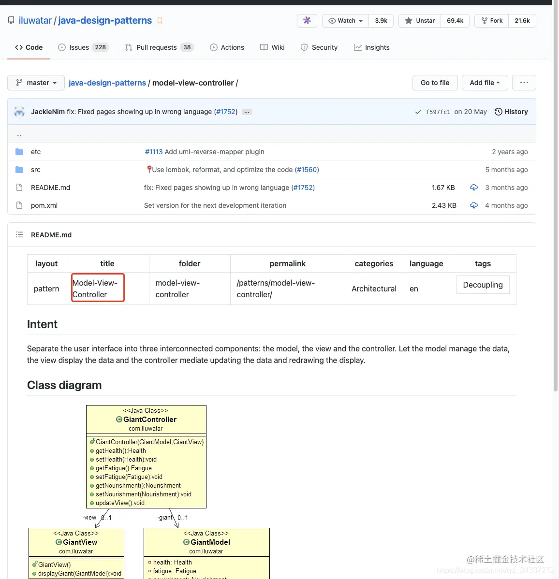Click the JackieNim author name

tap(48, 112)
